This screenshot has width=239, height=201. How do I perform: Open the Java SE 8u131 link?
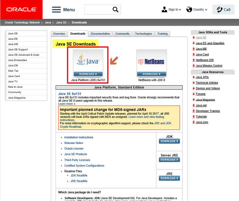pos(70,94)
